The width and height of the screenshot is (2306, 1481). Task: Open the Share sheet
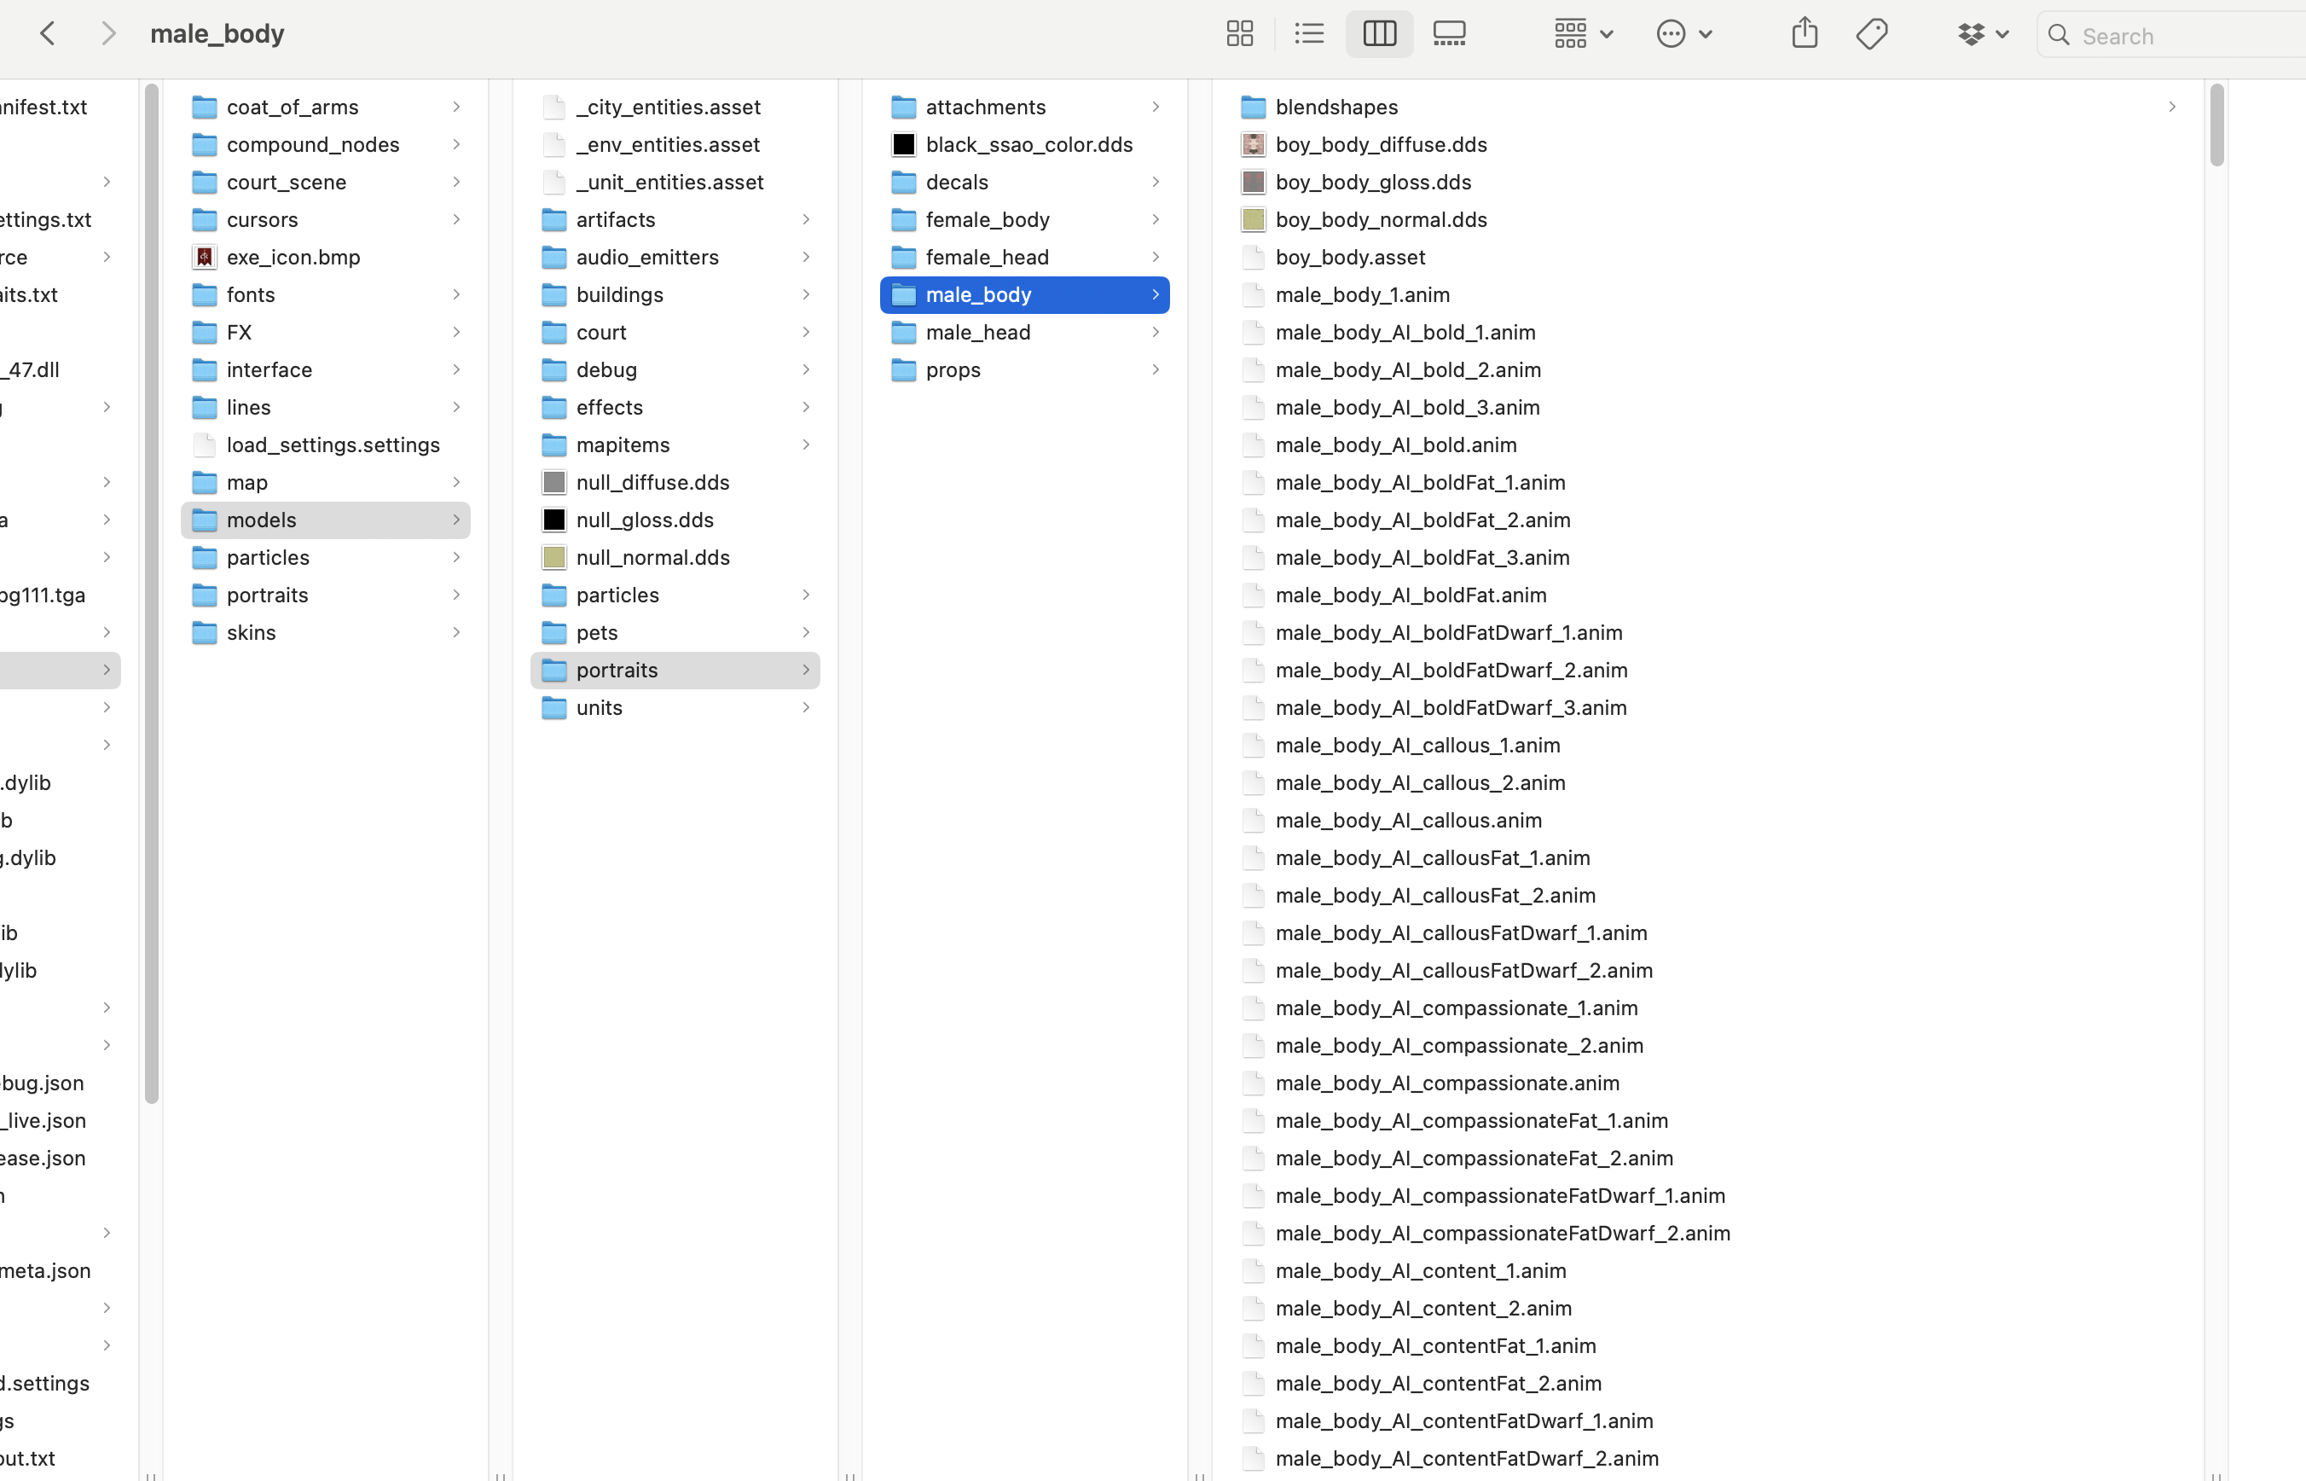(1805, 32)
